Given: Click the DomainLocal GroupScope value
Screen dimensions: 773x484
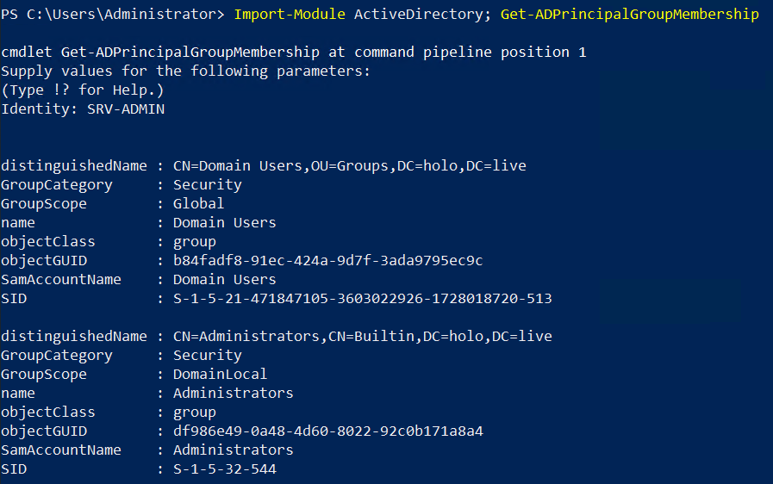Looking at the screenshot, I should point(220,374).
